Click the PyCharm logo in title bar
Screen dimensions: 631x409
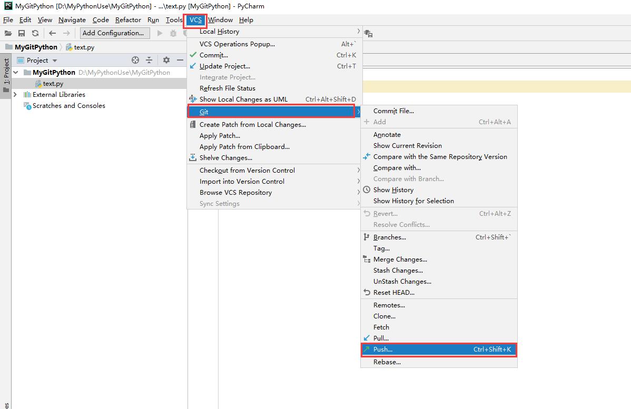click(x=8, y=6)
